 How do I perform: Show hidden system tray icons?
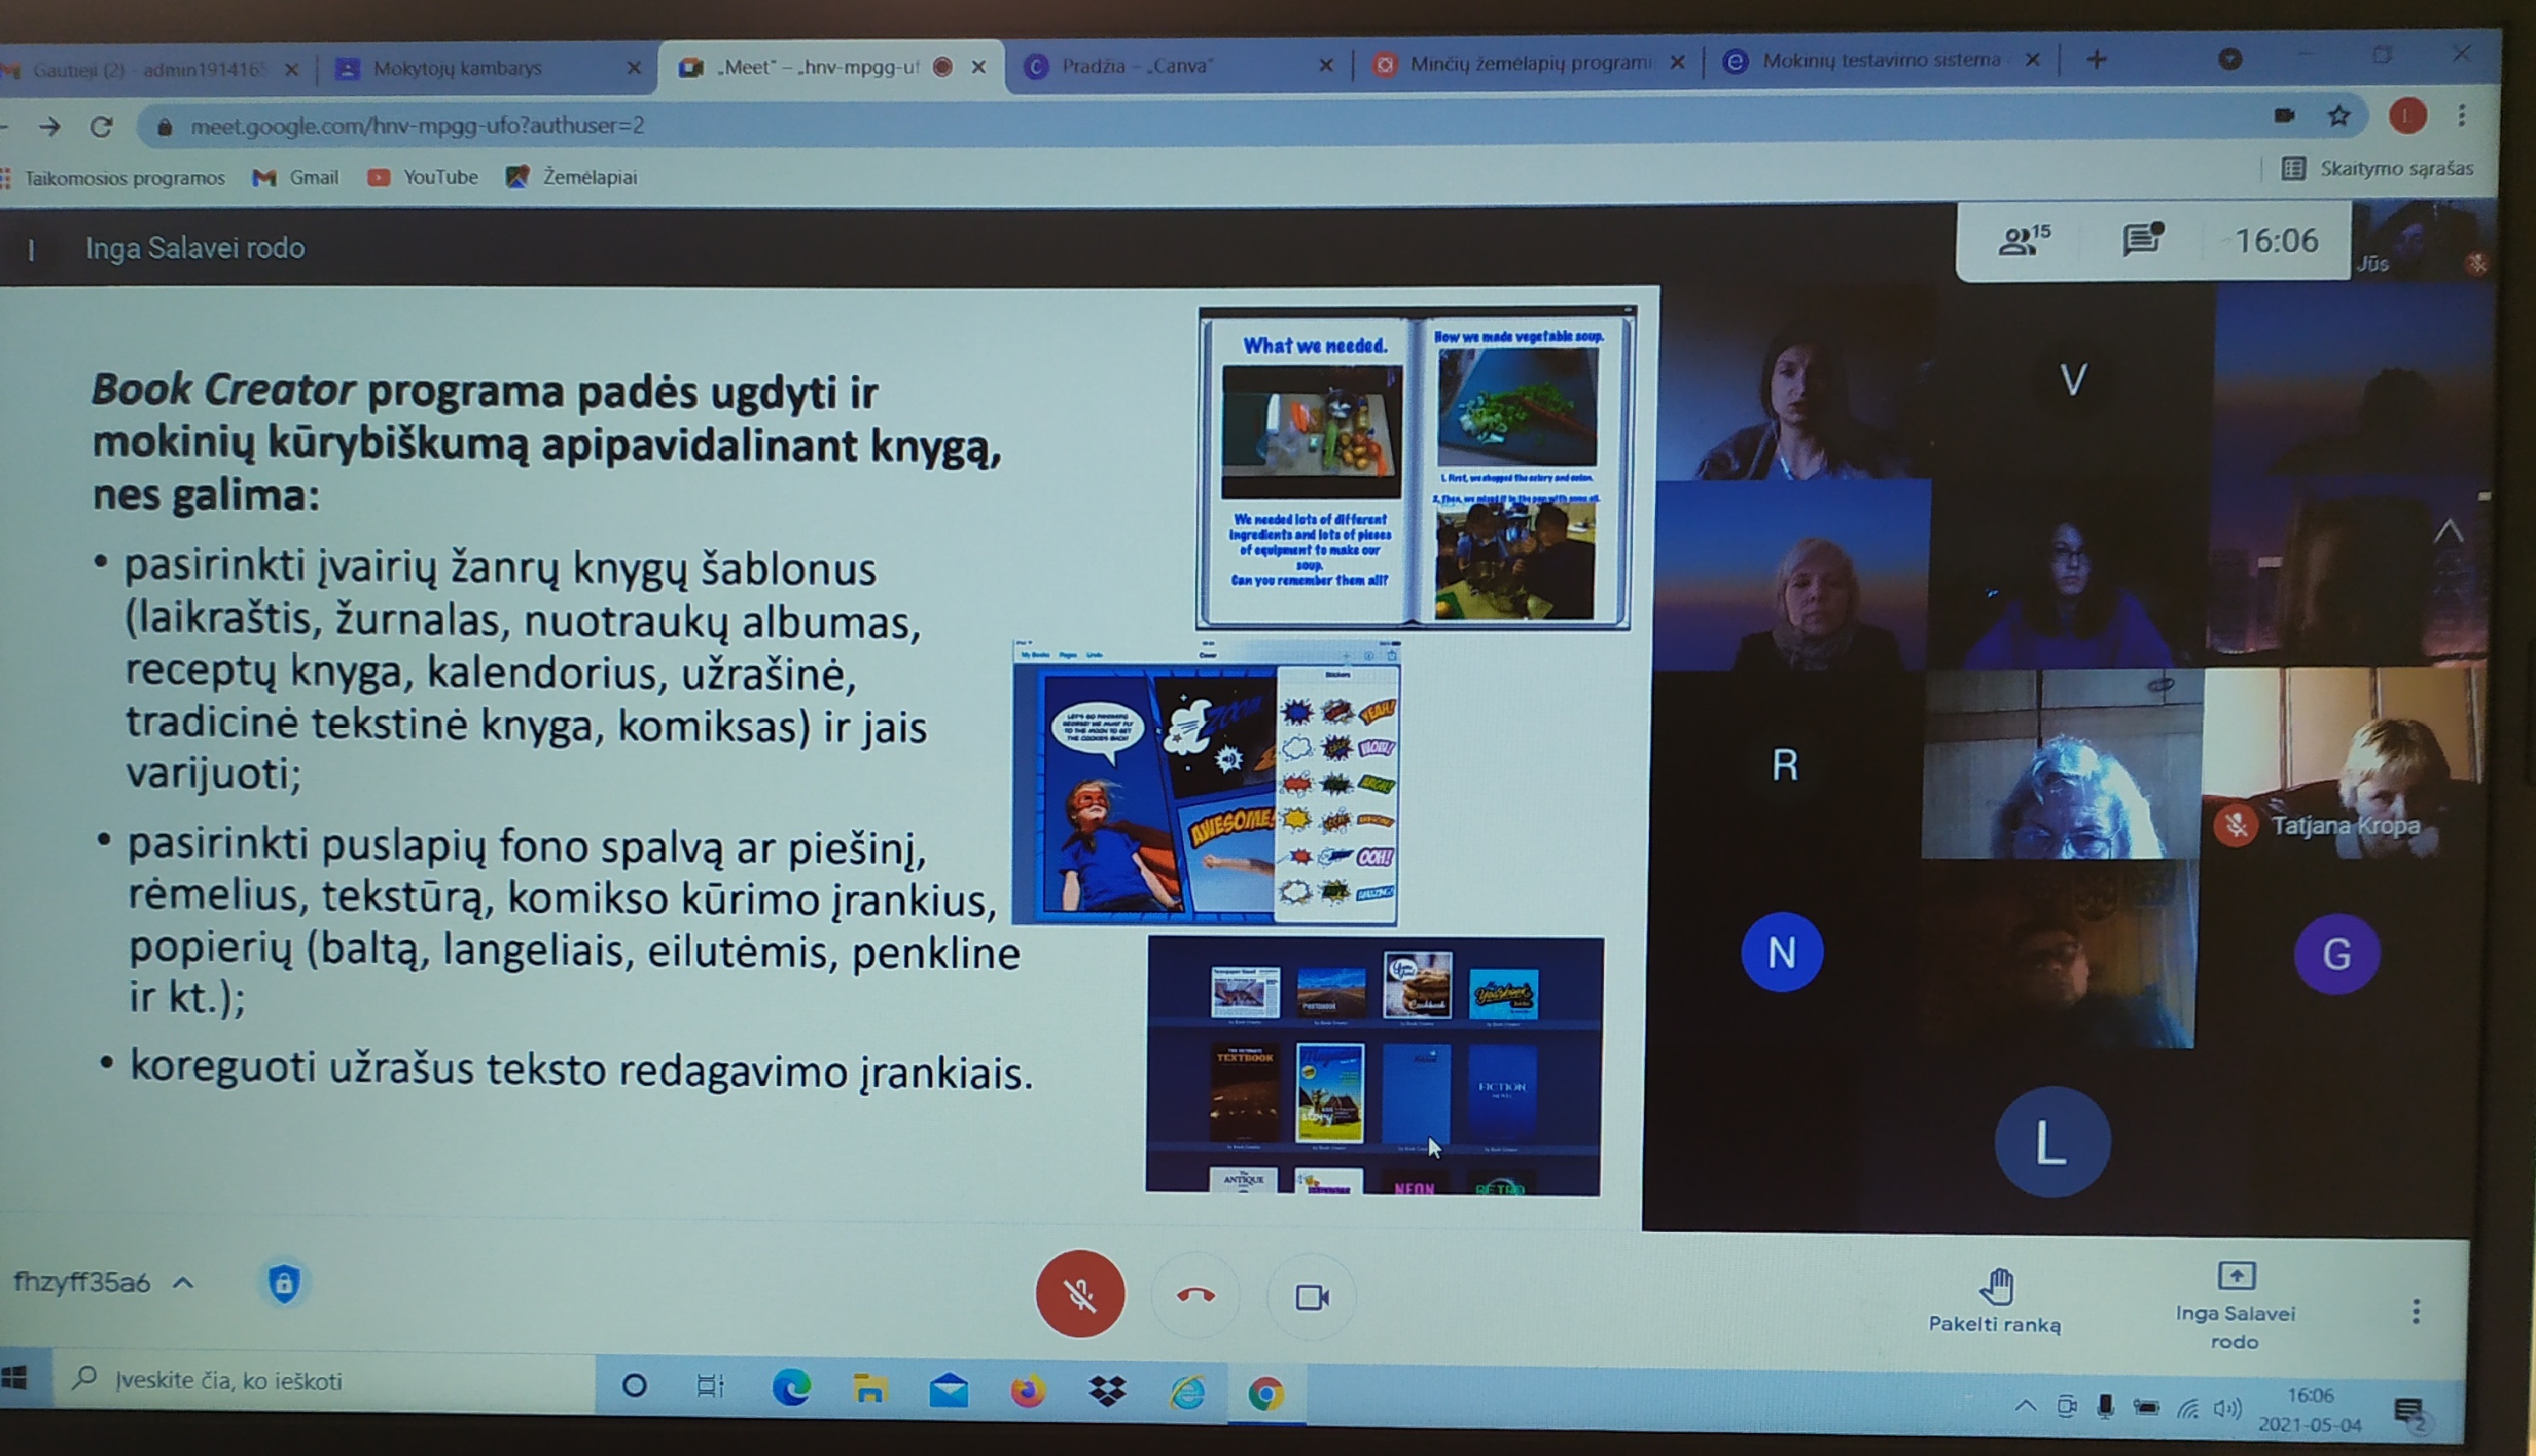pos(2025,1407)
